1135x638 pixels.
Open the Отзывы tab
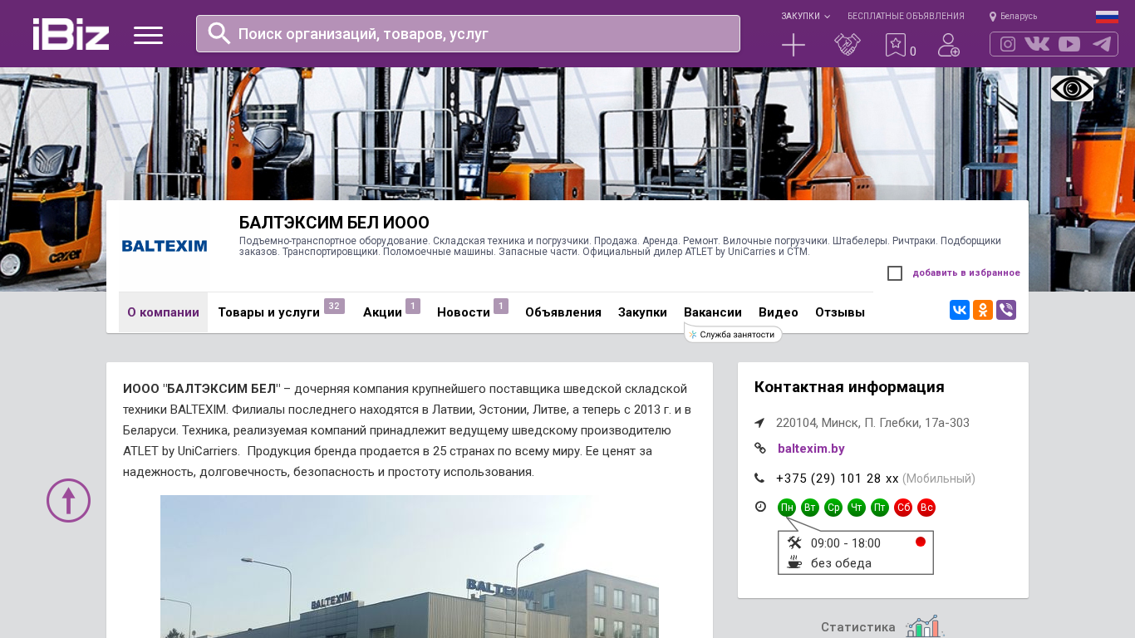[840, 312]
